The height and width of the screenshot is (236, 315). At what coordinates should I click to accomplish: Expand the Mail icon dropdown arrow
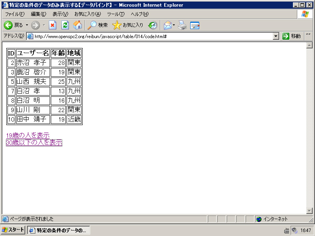point(174,25)
